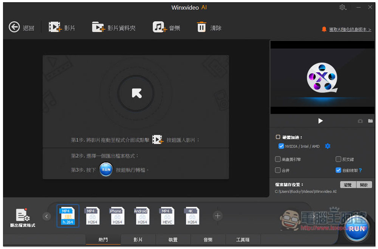Open hardware acceleration blue gear settings
378x249 pixels.
[x=327, y=146]
